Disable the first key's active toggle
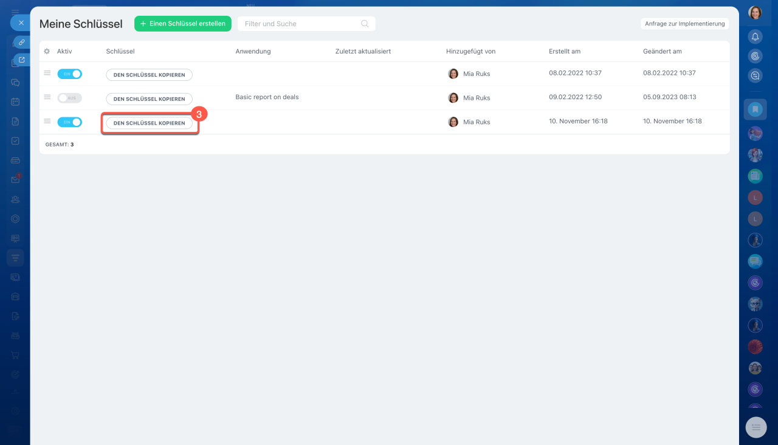Screen dimensions: 778x445 [70, 74]
